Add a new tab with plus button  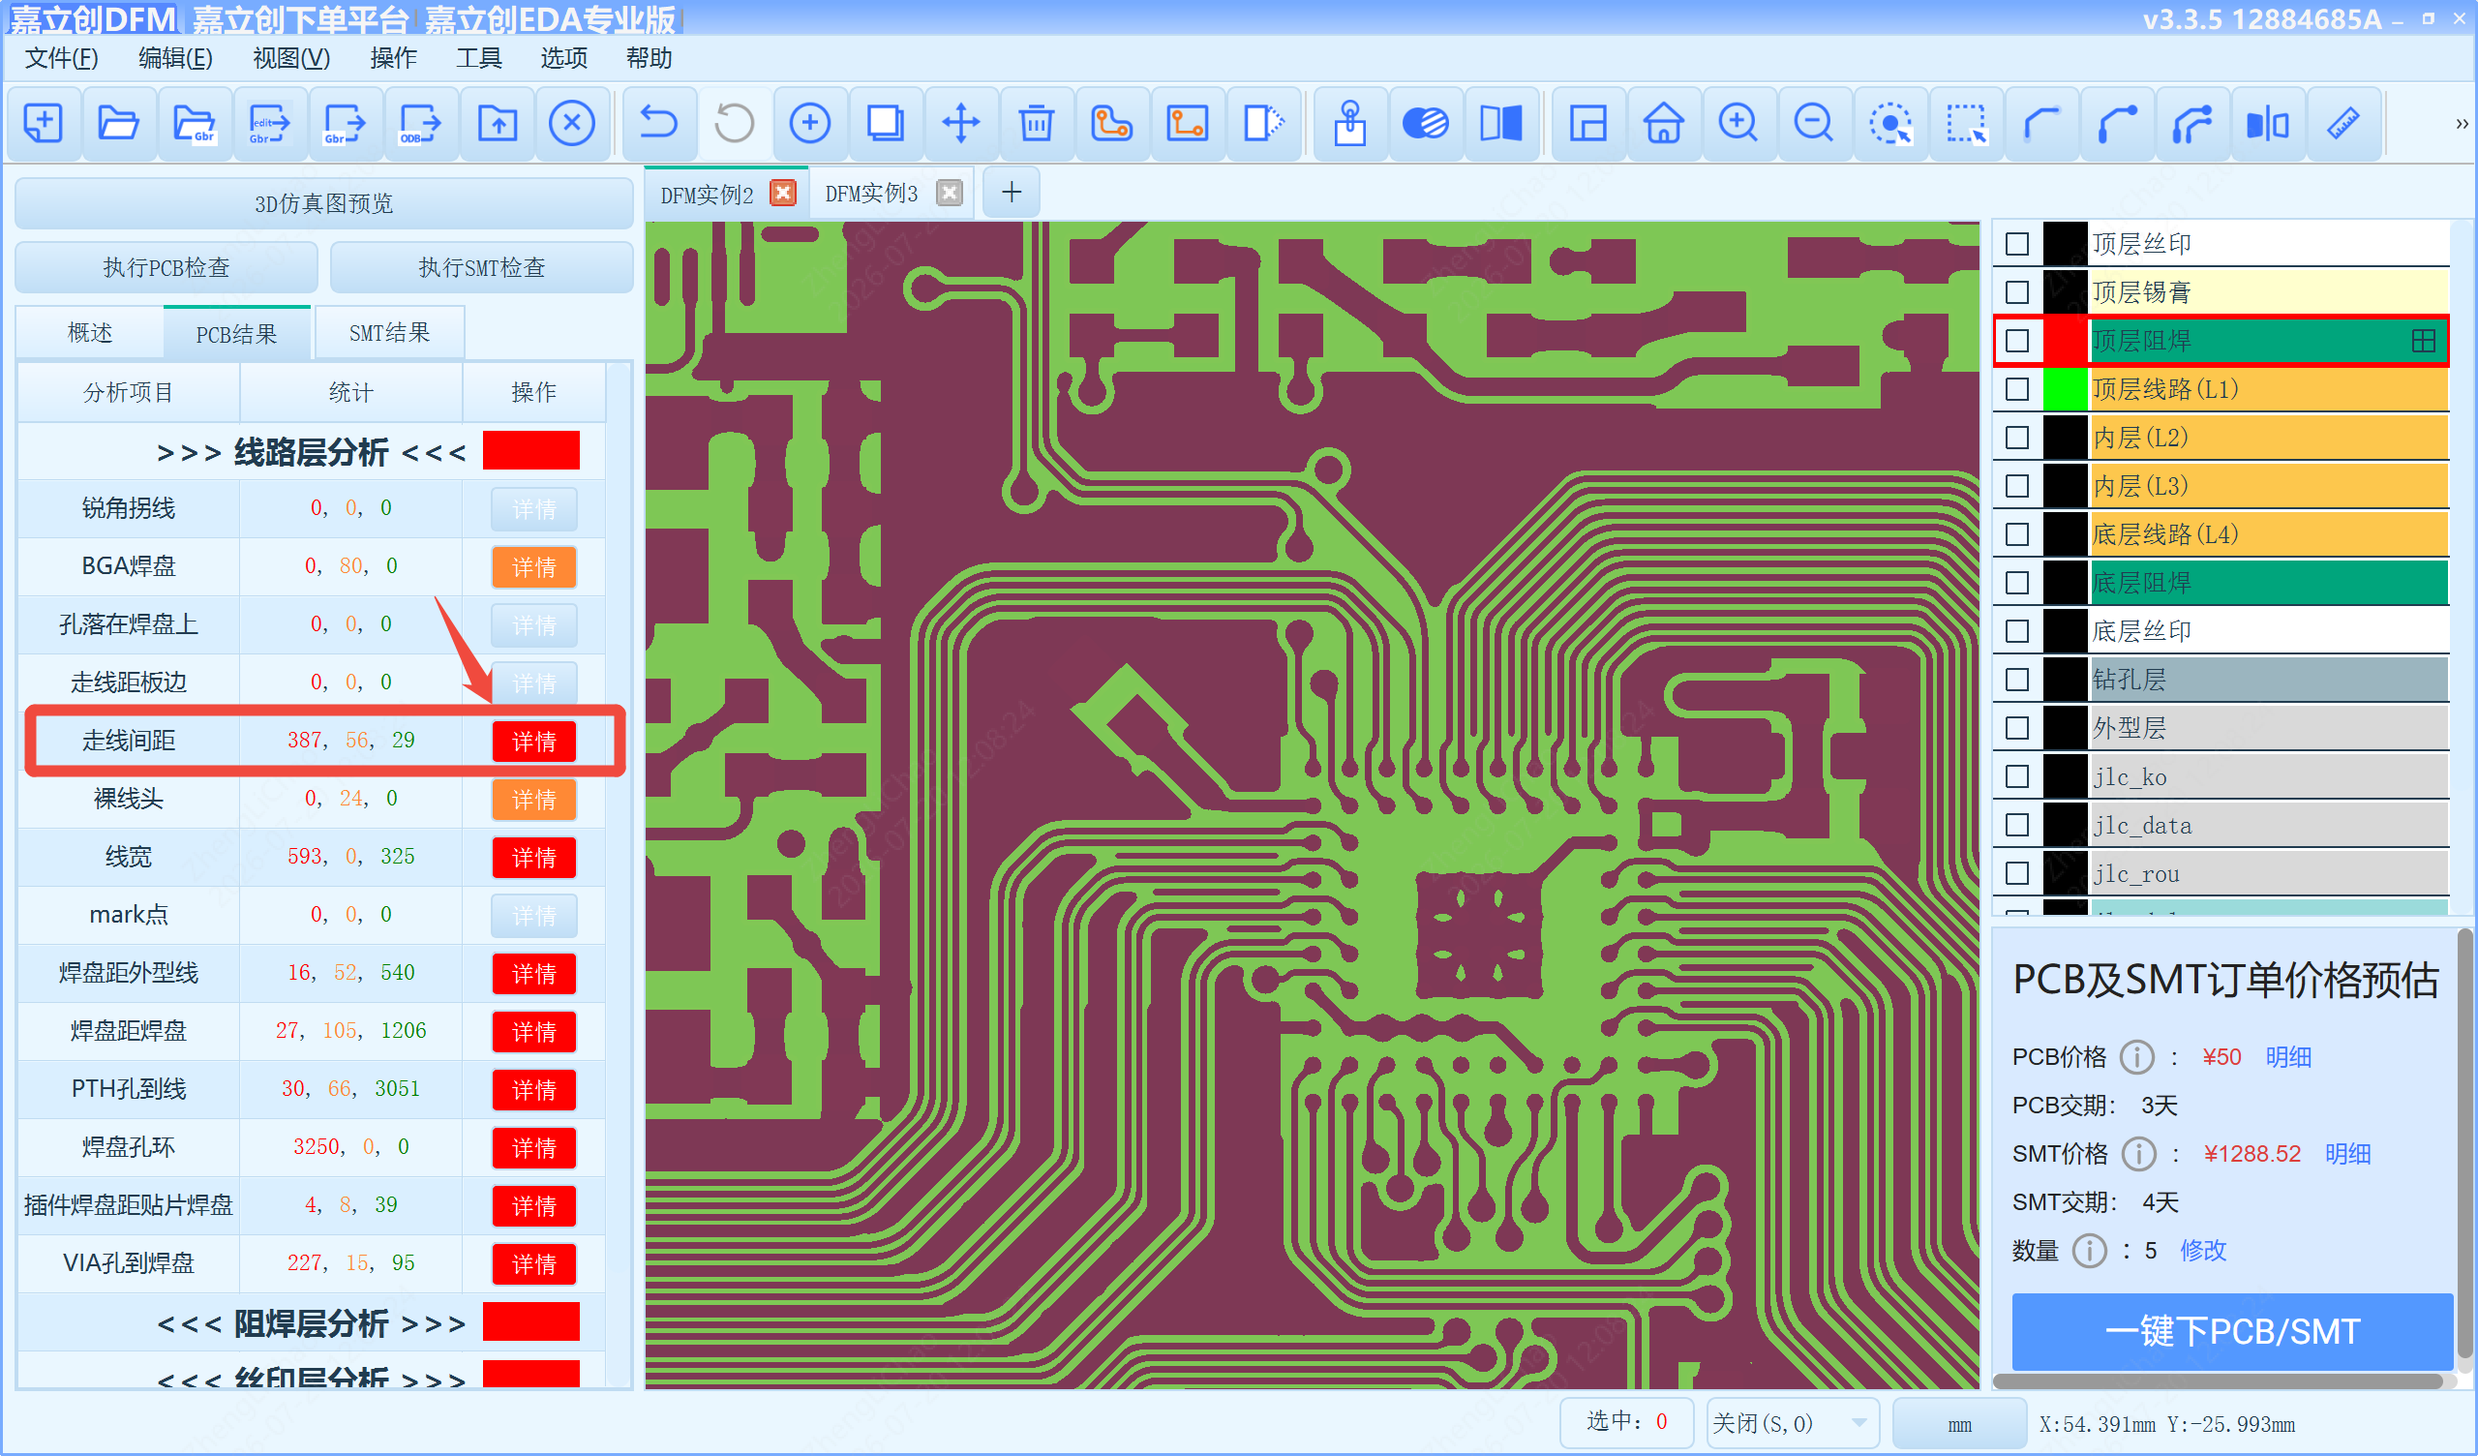click(x=1012, y=192)
